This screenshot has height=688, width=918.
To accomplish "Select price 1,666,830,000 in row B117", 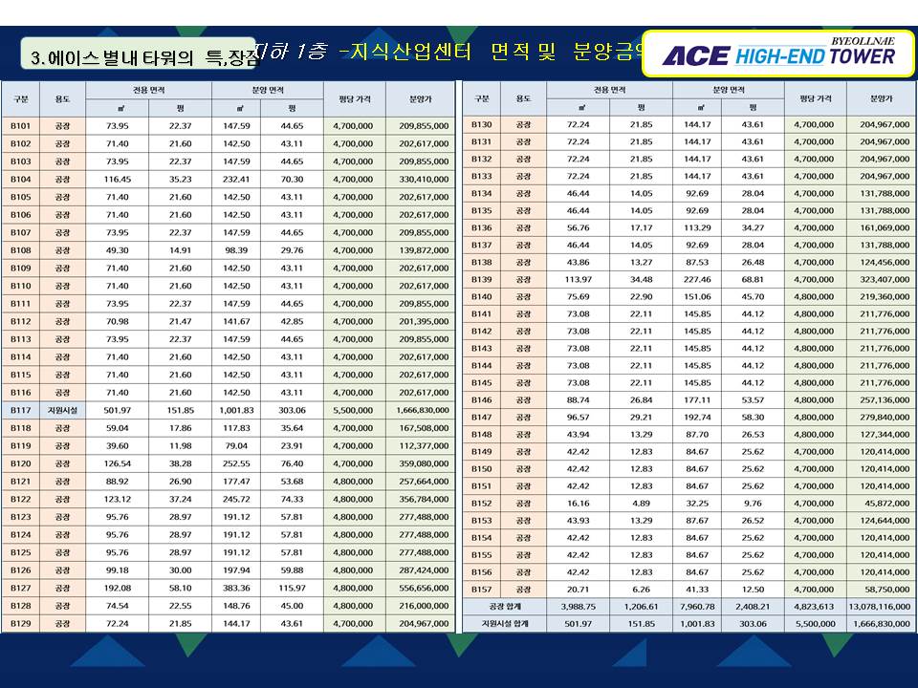I will (x=422, y=410).
